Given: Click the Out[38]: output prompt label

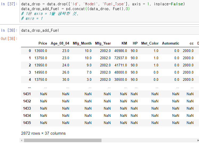Looking at the screenshot, I should (9, 39).
